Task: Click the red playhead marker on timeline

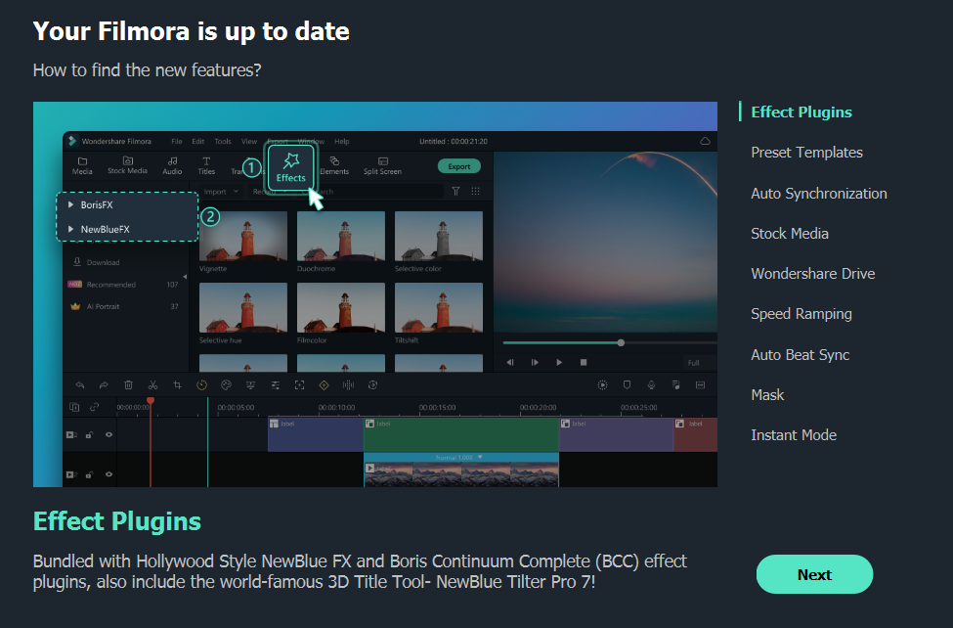Action: [x=151, y=400]
